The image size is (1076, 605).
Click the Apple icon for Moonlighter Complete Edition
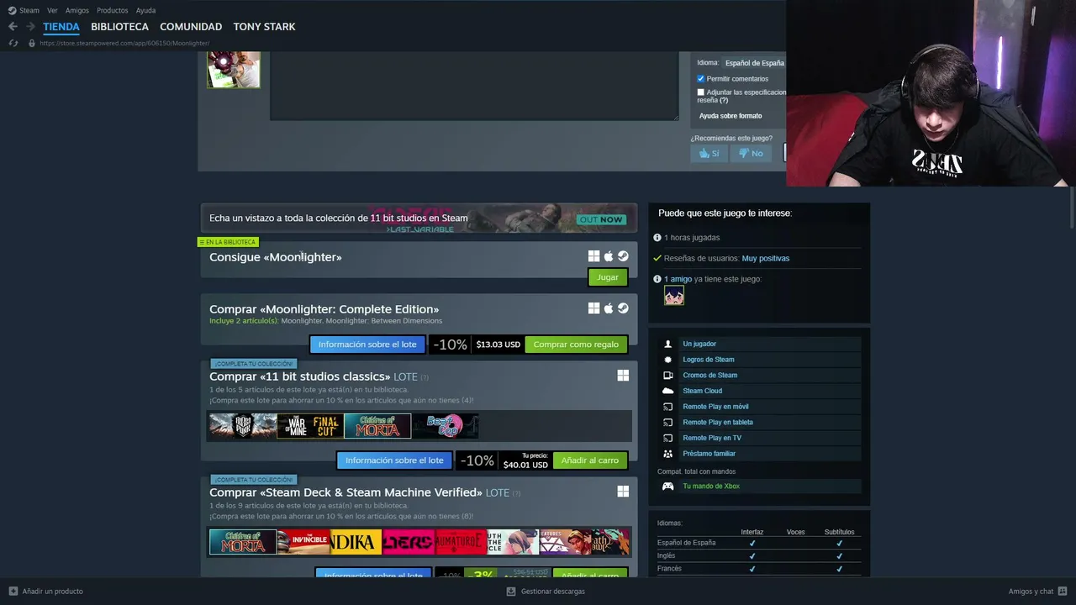pyautogui.click(x=609, y=308)
